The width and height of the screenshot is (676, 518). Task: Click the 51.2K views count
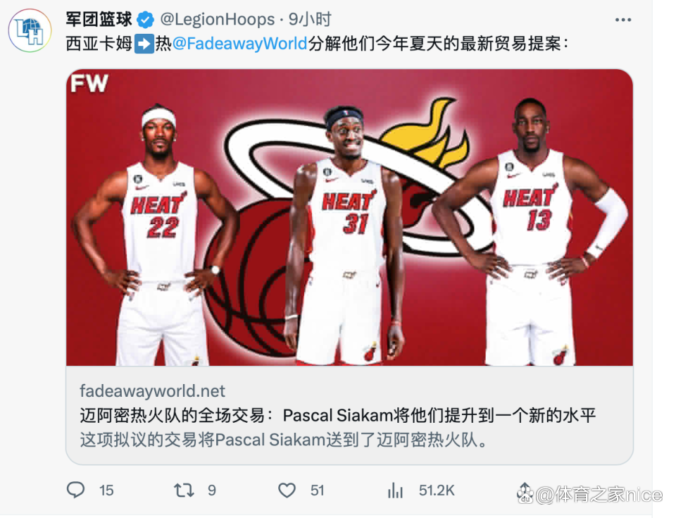pyautogui.click(x=437, y=491)
